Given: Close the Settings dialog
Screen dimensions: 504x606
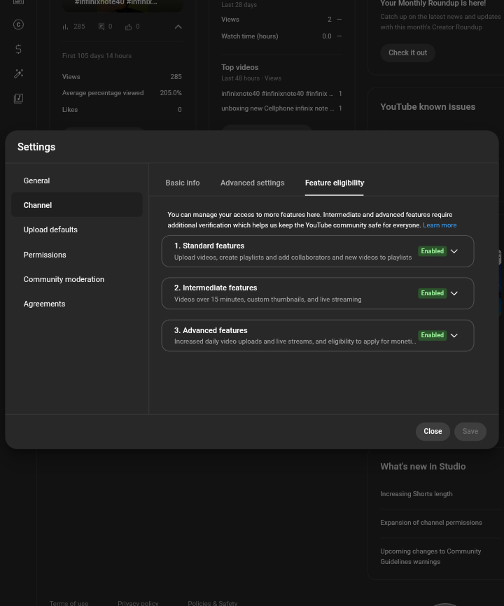Looking at the screenshot, I should pyautogui.click(x=433, y=431).
